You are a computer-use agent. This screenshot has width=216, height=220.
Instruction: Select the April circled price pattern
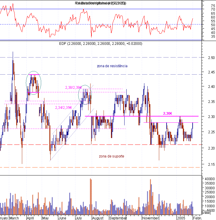[33, 83]
